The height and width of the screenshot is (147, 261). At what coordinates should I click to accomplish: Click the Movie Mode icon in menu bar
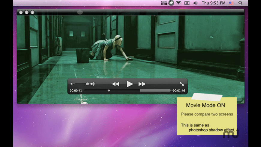pyautogui.click(x=164, y=3)
